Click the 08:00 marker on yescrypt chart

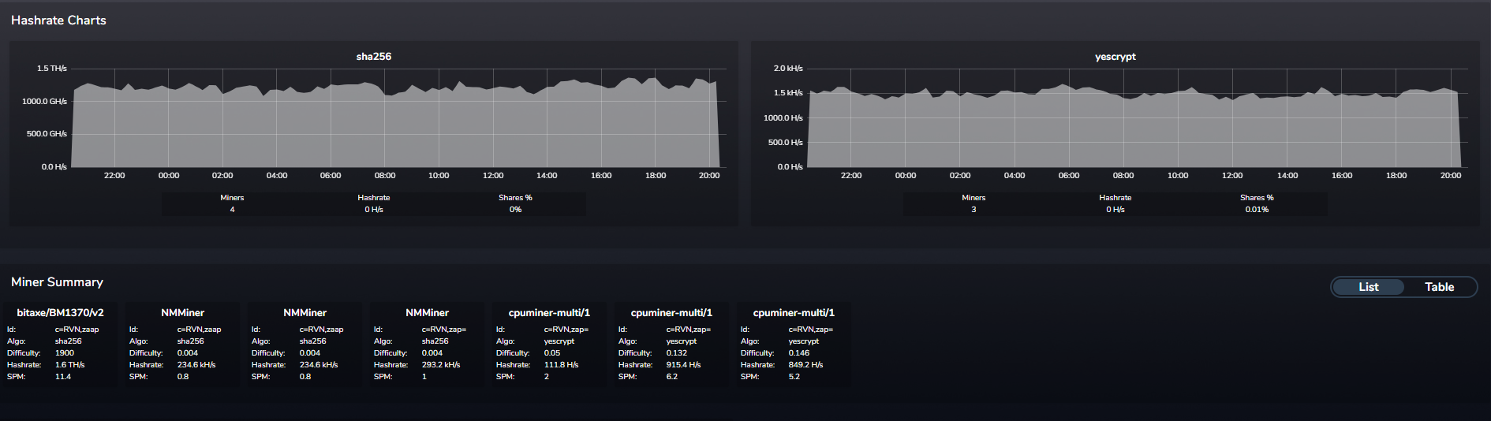click(1123, 176)
